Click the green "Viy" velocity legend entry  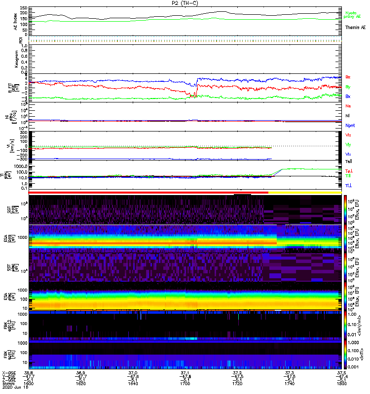(x=348, y=145)
